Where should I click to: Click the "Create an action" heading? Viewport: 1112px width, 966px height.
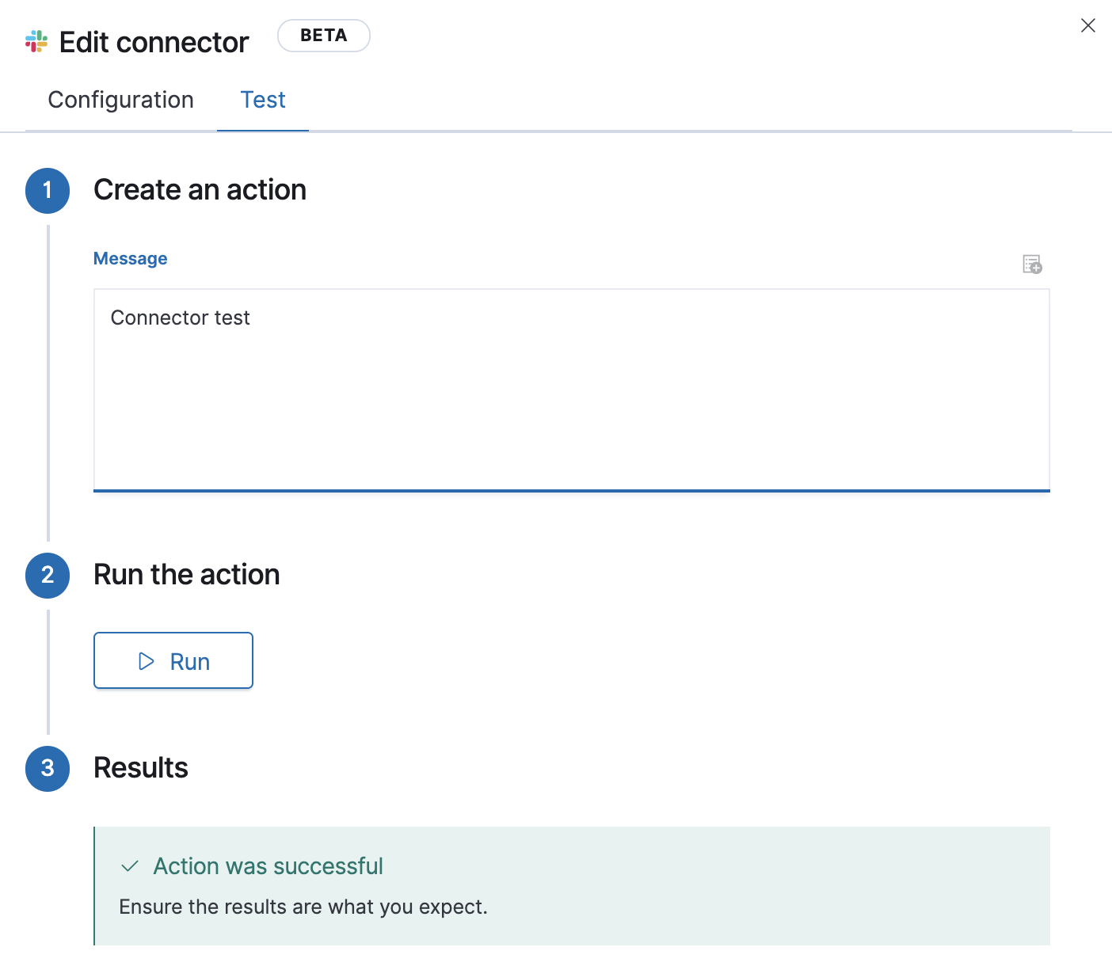(200, 190)
